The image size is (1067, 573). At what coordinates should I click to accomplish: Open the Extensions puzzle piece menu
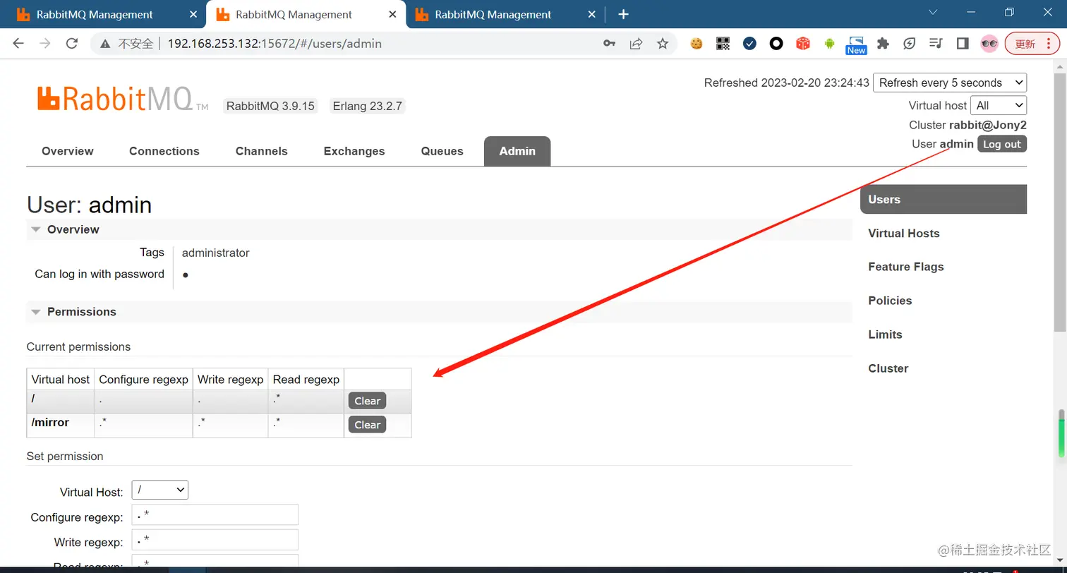click(883, 43)
